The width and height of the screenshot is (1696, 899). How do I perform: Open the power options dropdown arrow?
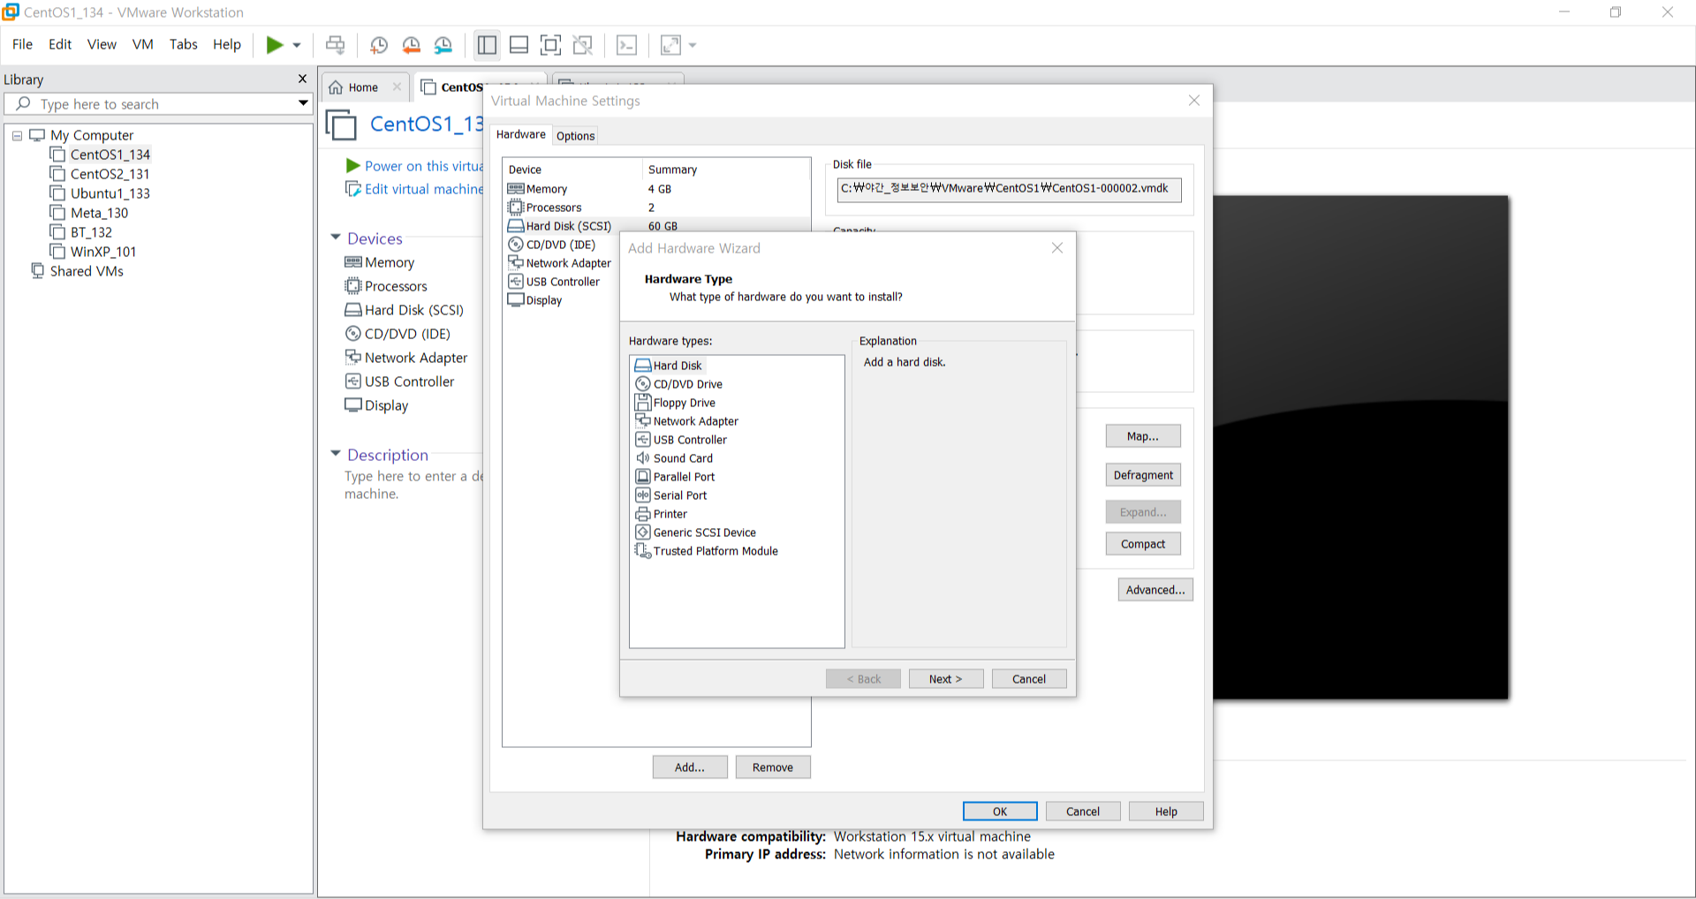(x=297, y=45)
